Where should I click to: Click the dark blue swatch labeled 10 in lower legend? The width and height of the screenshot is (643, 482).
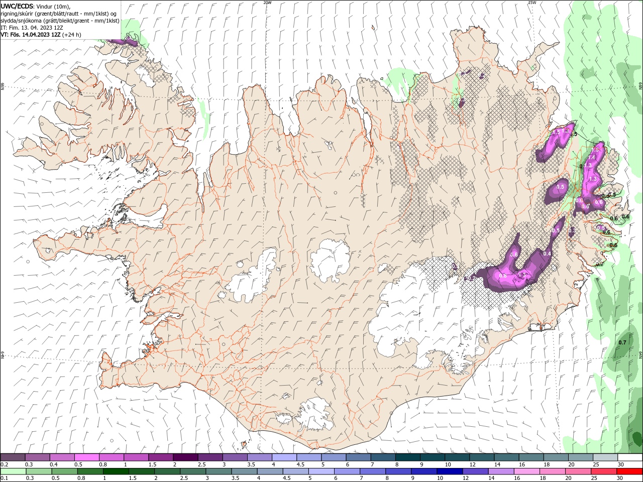point(449,471)
